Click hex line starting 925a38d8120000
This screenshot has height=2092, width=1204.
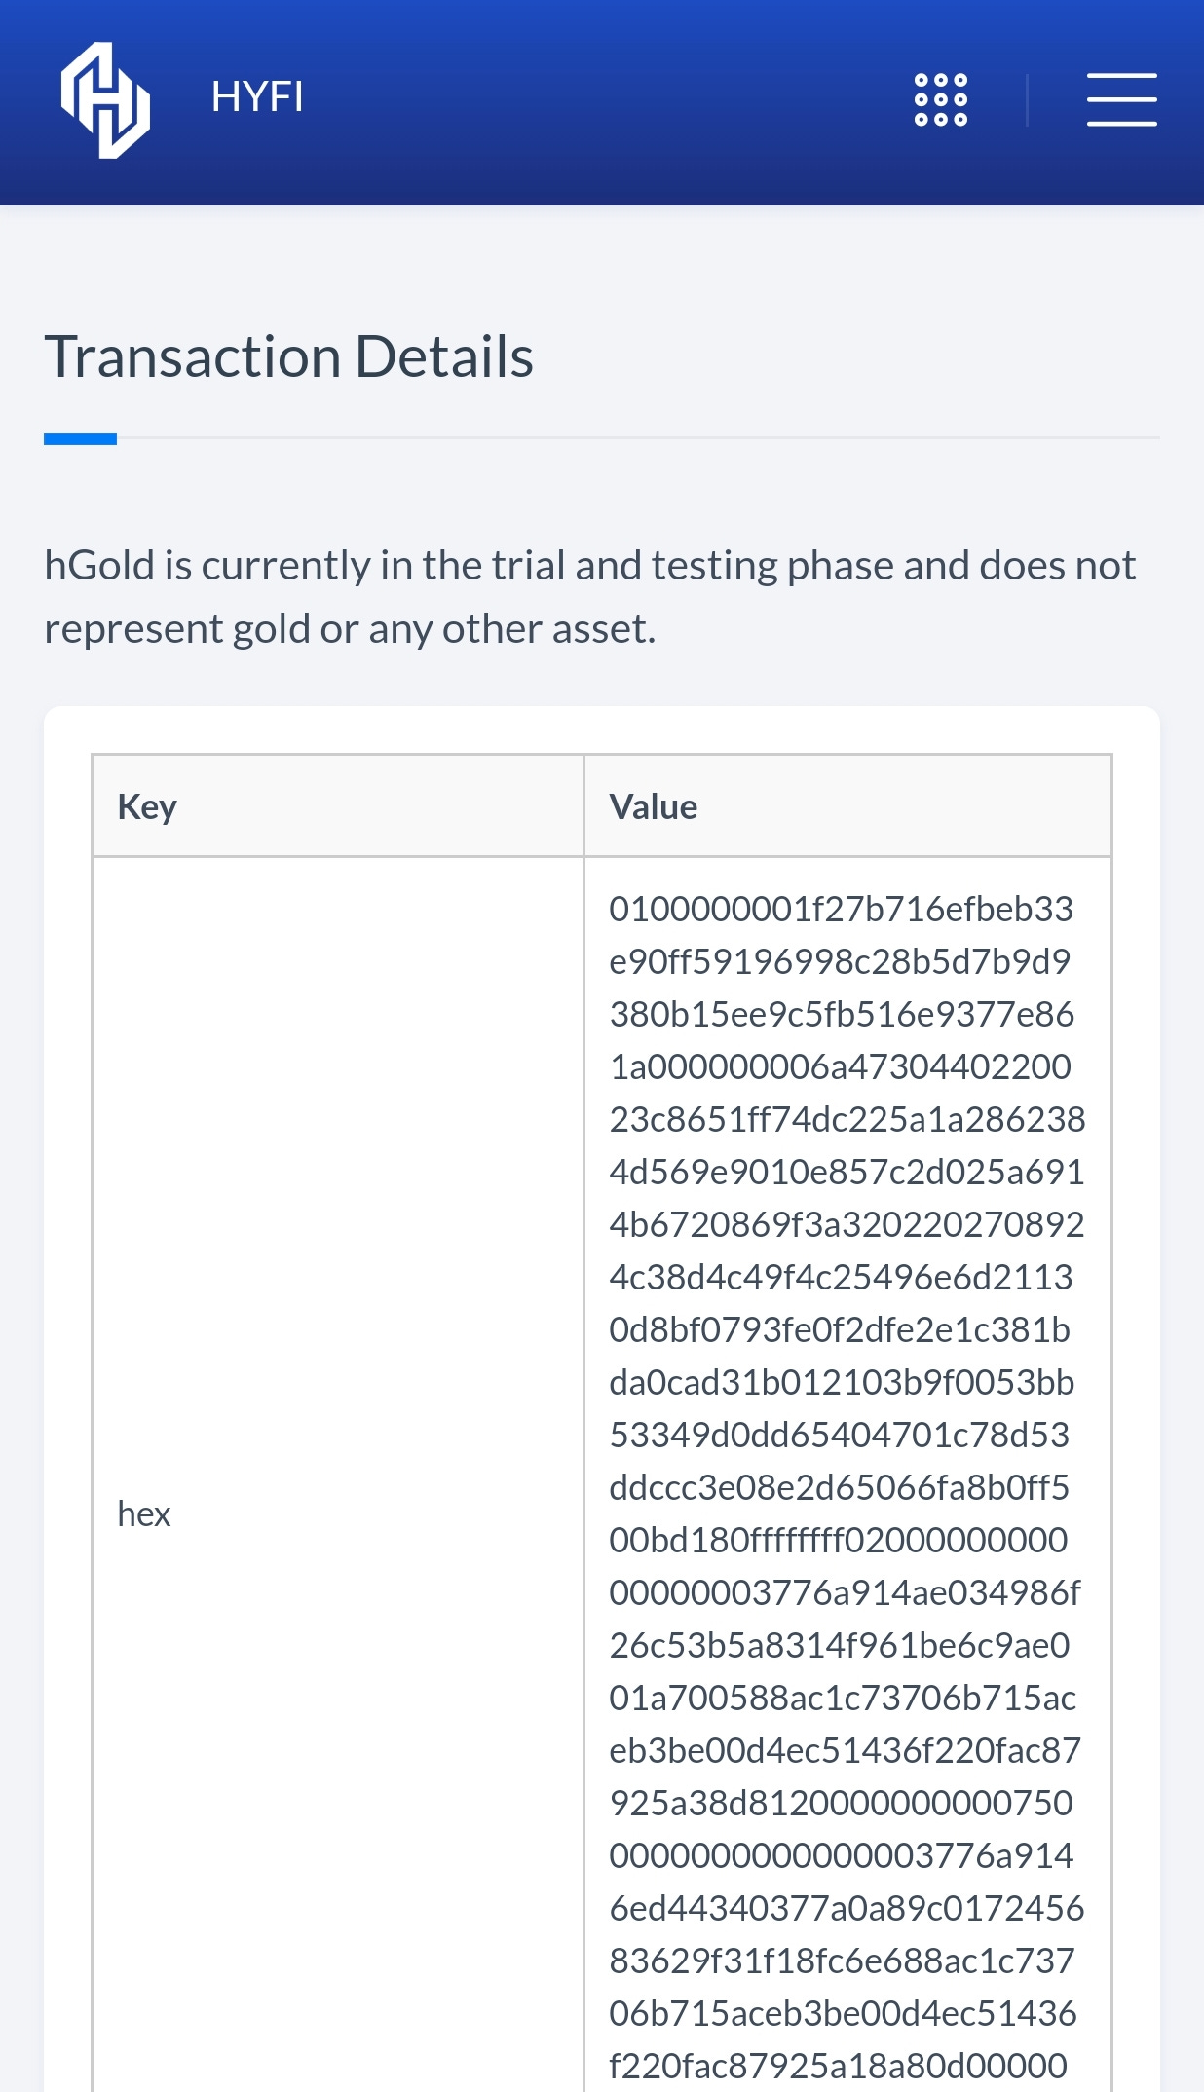[x=841, y=1803]
